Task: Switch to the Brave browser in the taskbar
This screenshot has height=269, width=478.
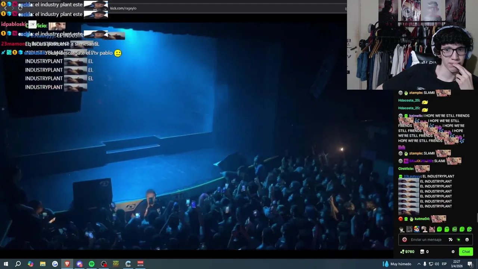Action: [67, 264]
